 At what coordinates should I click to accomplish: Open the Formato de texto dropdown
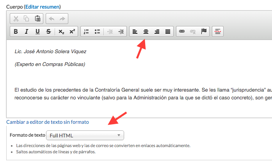(x=85, y=135)
